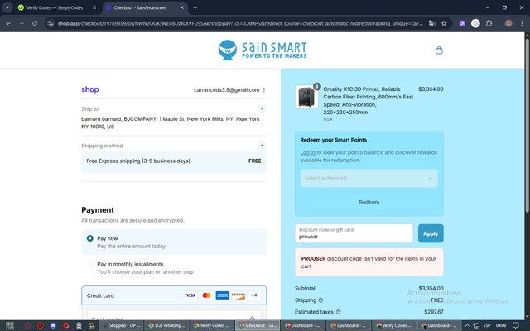Click the Estimated taxes info icon
Screen dimensions: 530x331
338,312
